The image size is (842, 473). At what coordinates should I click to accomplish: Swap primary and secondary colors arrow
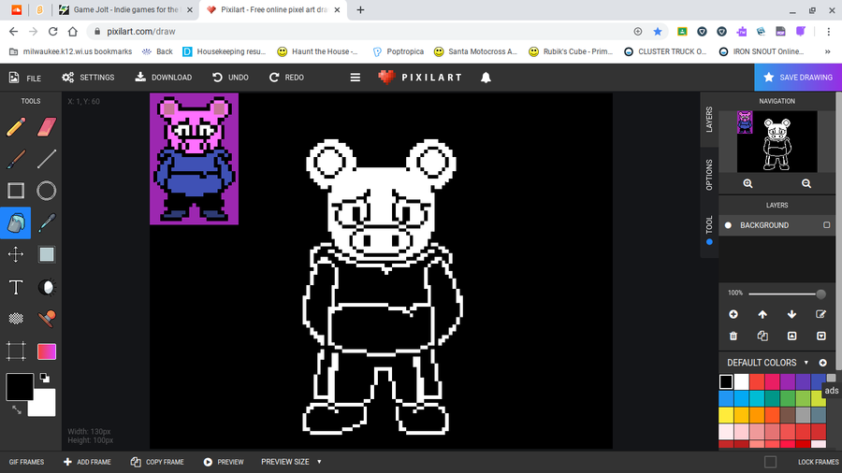(17, 409)
